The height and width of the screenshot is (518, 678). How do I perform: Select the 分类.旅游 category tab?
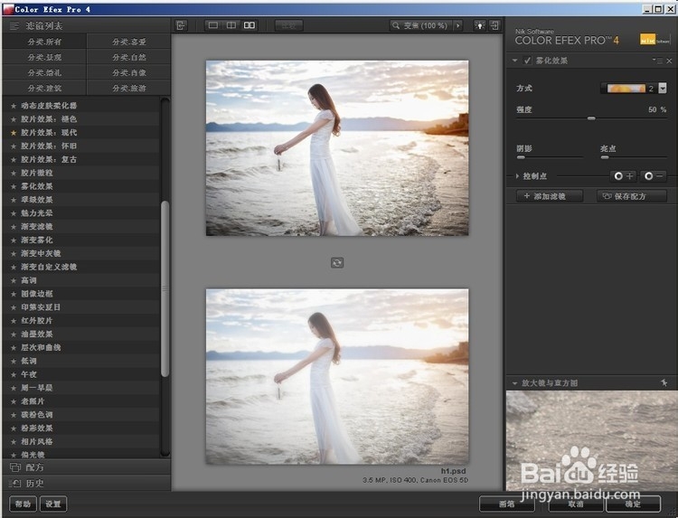coord(129,89)
